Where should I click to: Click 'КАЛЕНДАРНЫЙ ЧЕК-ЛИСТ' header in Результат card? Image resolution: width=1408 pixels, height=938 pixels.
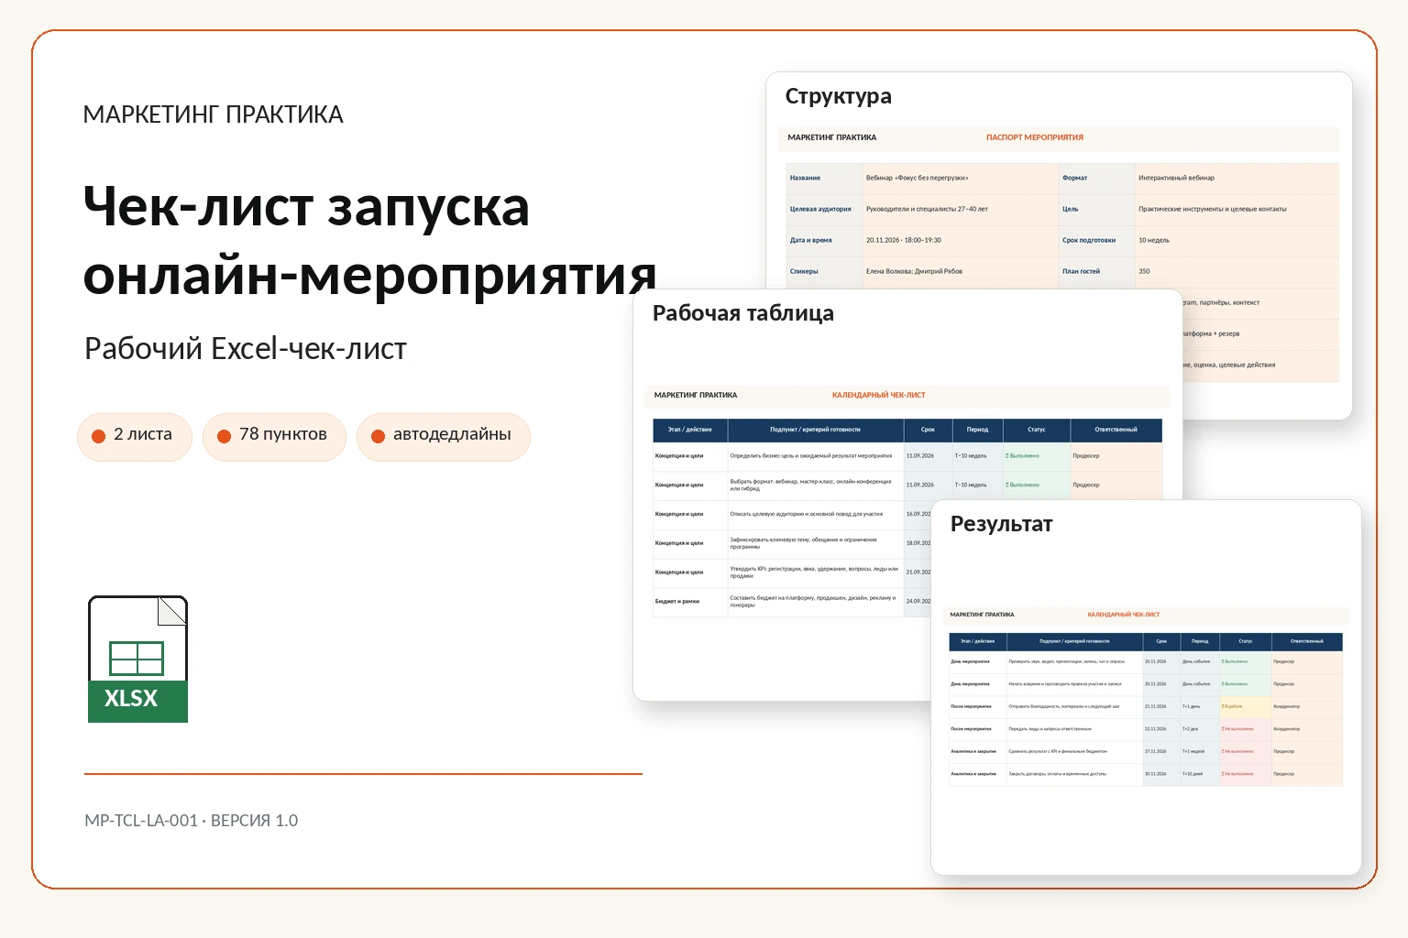tap(1123, 615)
